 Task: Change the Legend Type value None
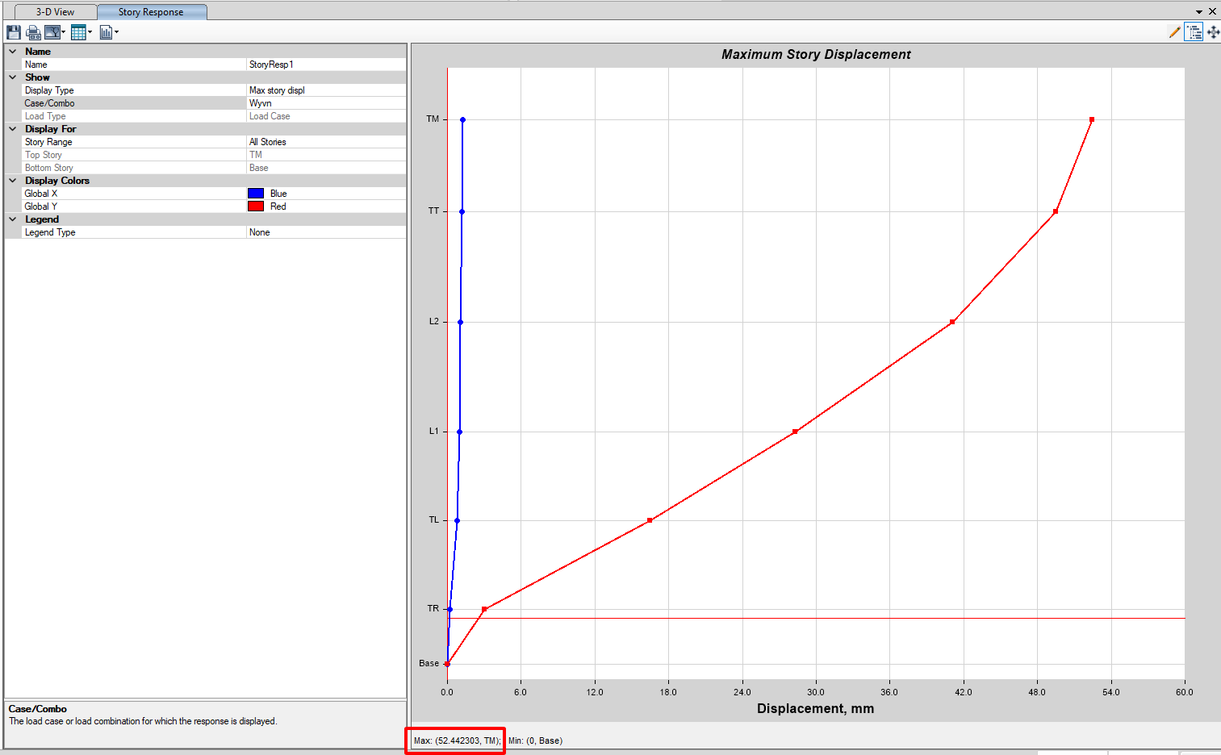tap(326, 232)
